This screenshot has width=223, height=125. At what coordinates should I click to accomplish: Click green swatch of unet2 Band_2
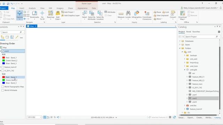coord(3,60)
